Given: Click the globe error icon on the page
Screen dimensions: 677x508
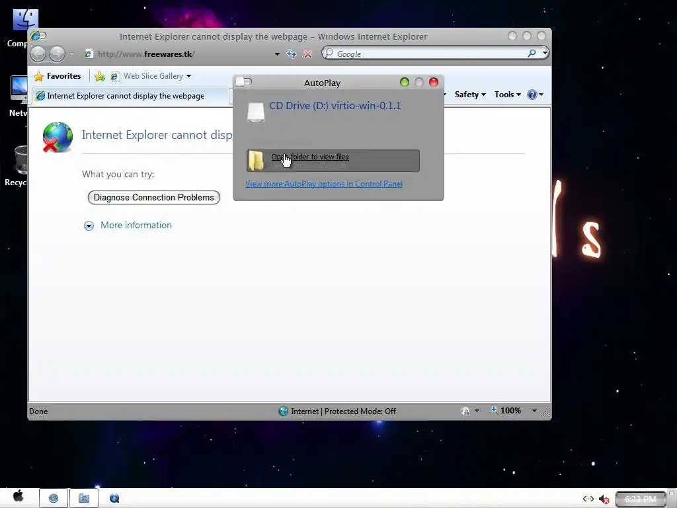Looking at the screenshot, I should tap(58, 138).
